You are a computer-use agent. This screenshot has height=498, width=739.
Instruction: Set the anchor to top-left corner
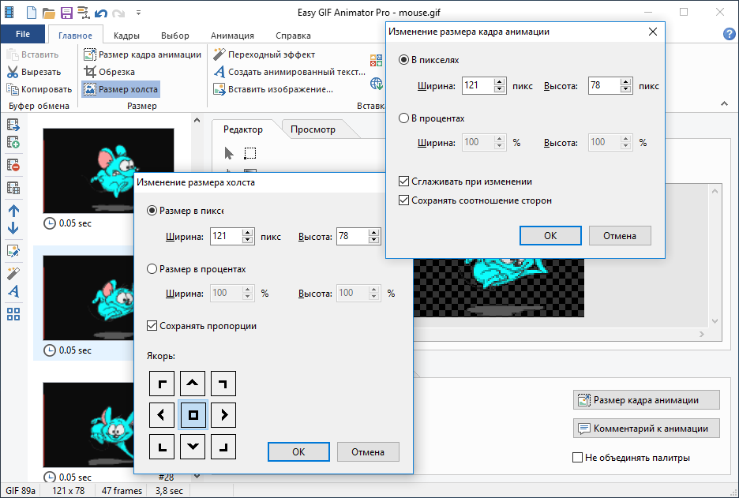coord(162,384)
